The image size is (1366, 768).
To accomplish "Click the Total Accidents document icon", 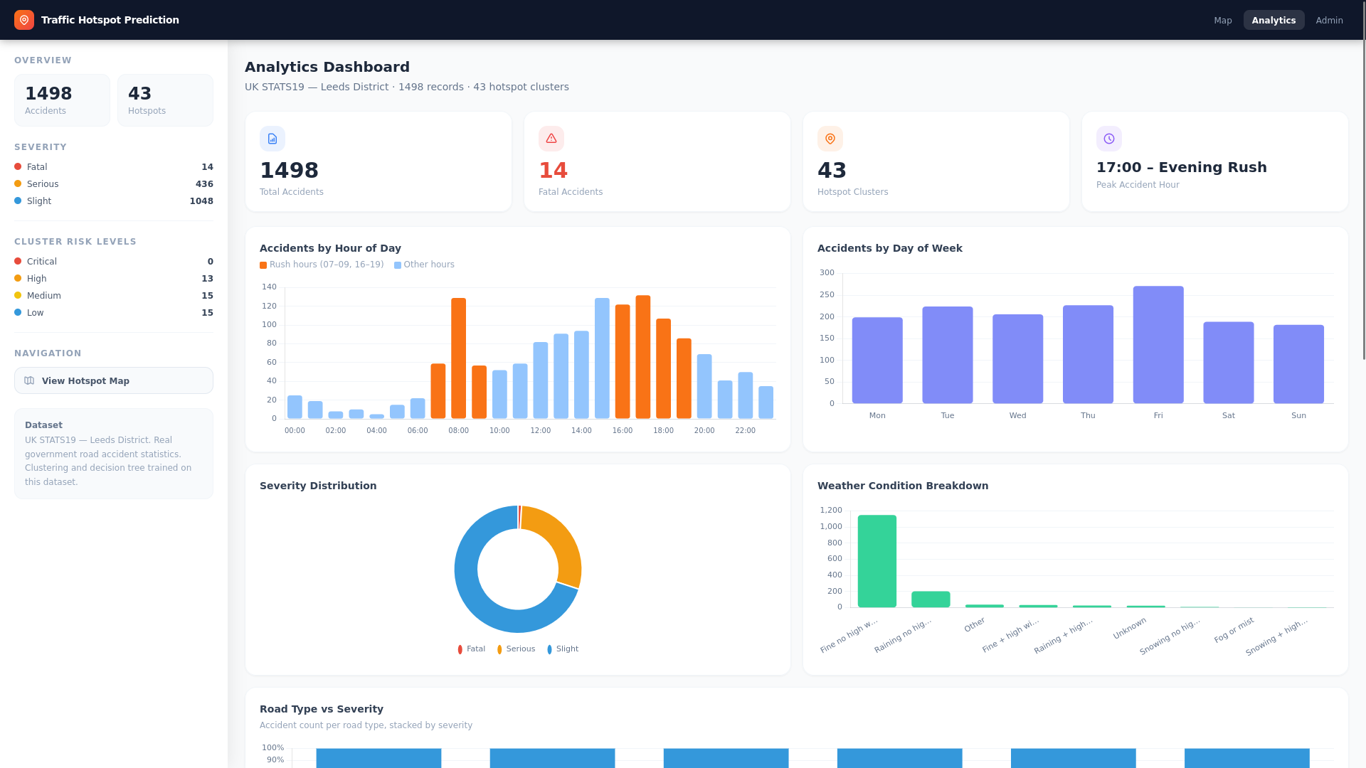I will 272,139.
